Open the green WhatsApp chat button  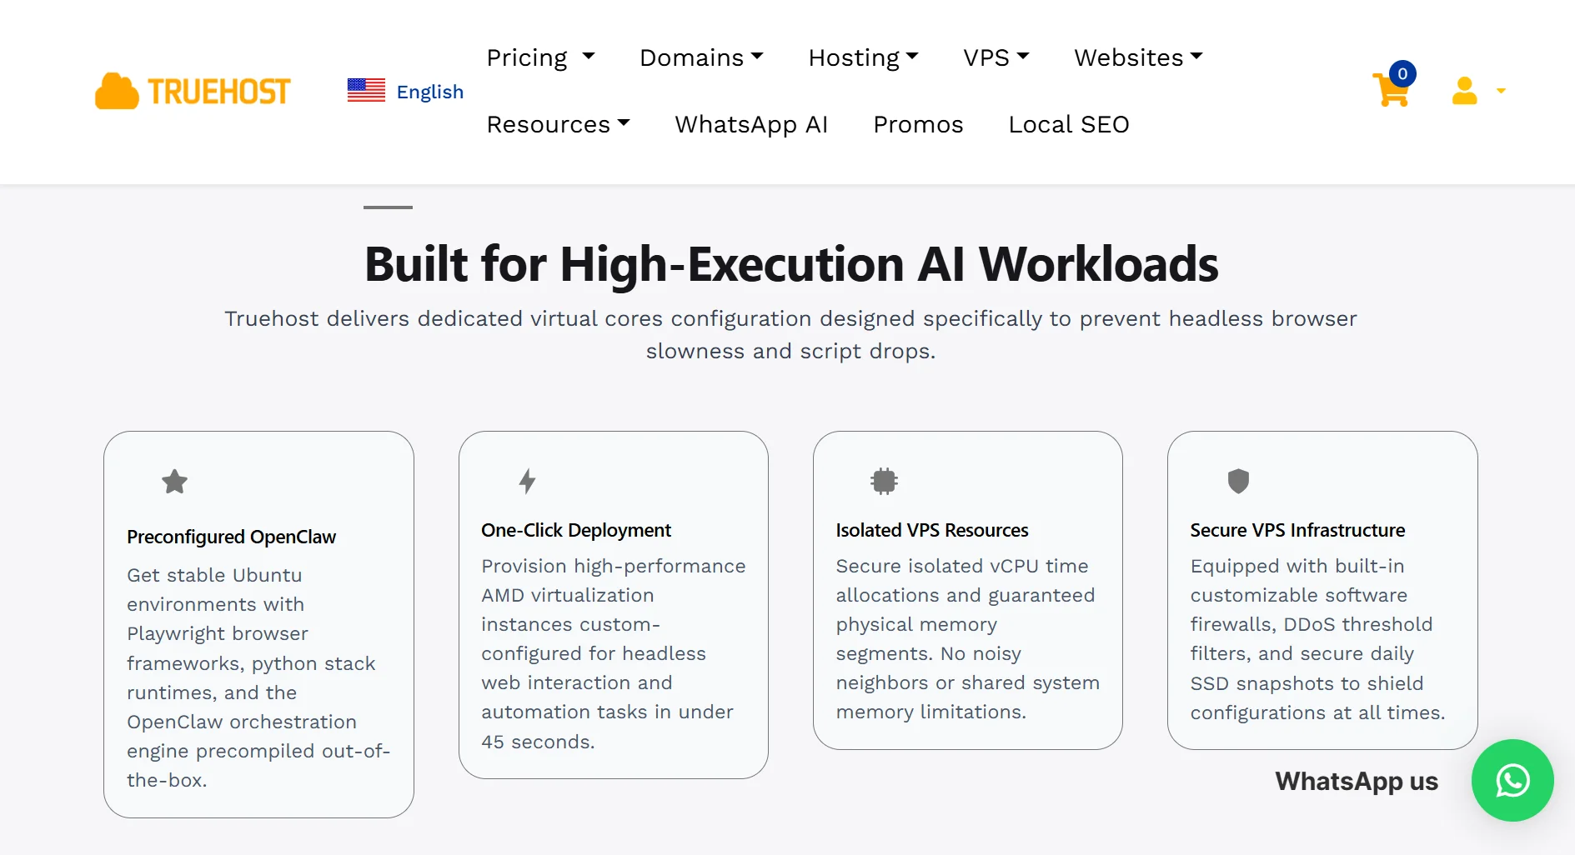pos(1512,780)
